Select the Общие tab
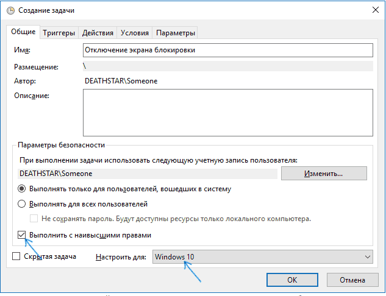 (x=23, y=32)
